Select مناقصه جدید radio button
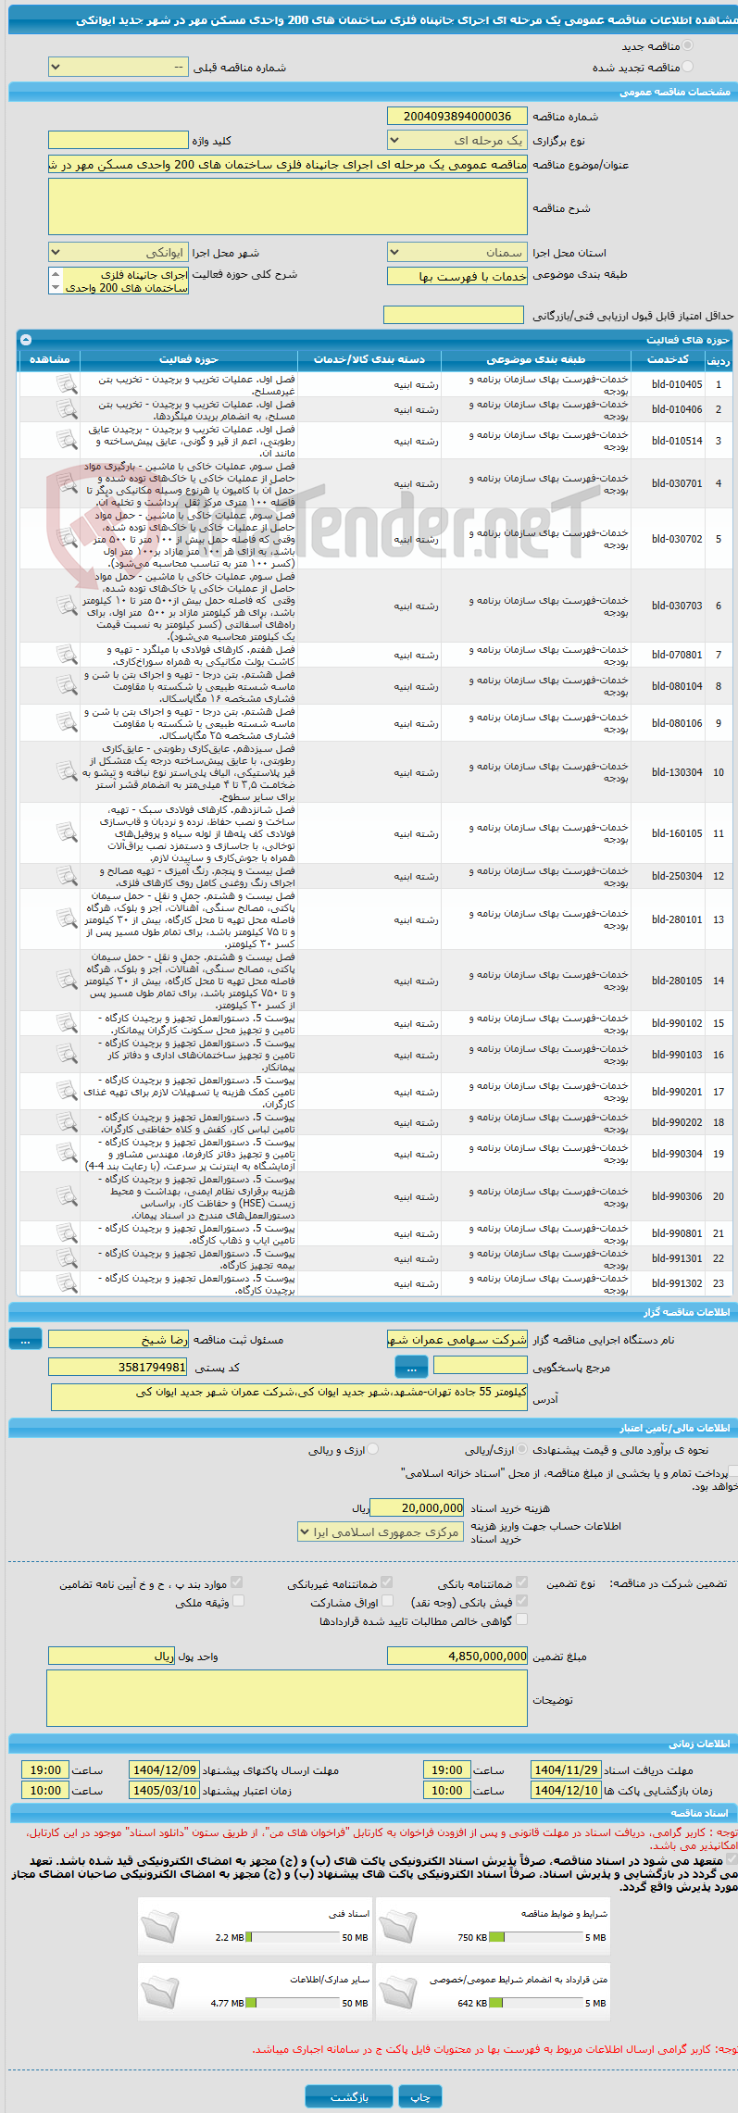 (x=687, y=45)
